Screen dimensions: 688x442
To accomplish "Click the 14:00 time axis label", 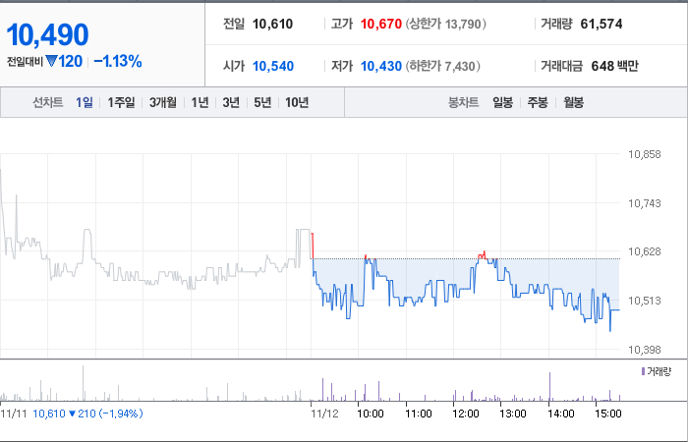I will 561,414.
